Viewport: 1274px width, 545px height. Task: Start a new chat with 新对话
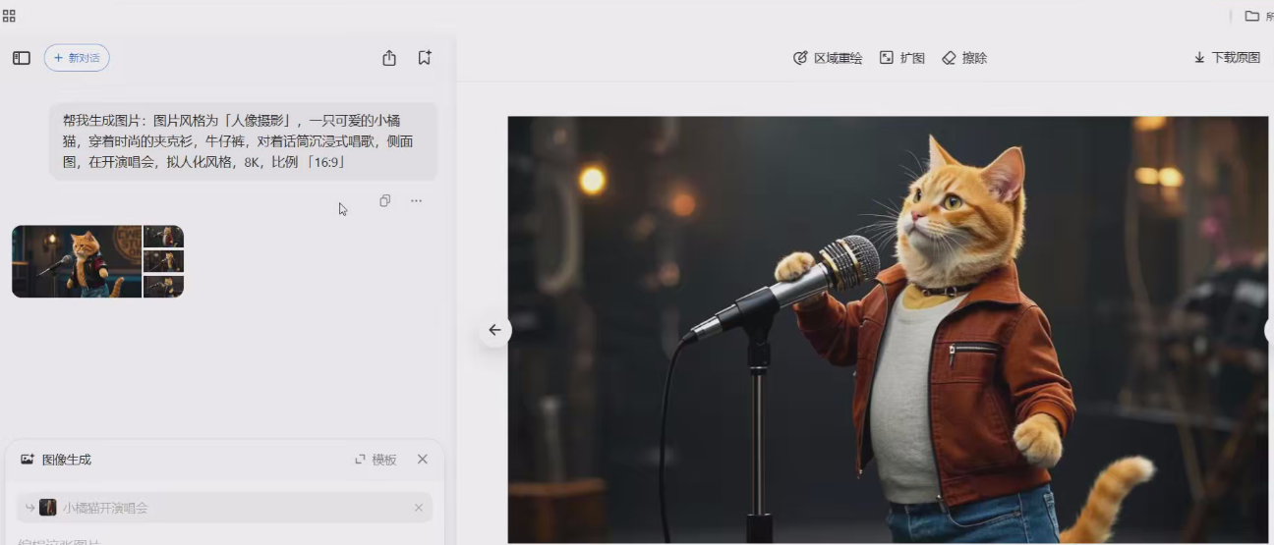tap(77, 58)
